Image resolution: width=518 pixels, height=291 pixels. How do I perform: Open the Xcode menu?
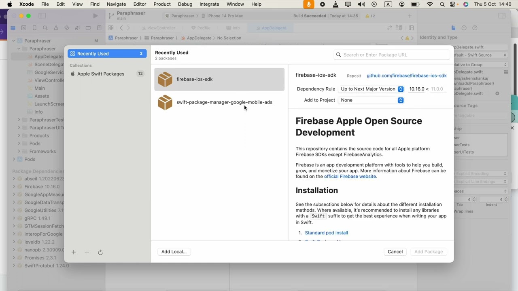pos(27,4)
